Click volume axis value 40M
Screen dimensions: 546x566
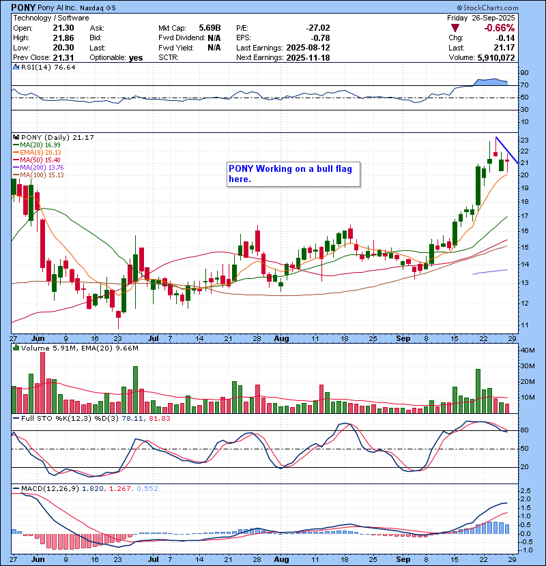tap(527, 350)
